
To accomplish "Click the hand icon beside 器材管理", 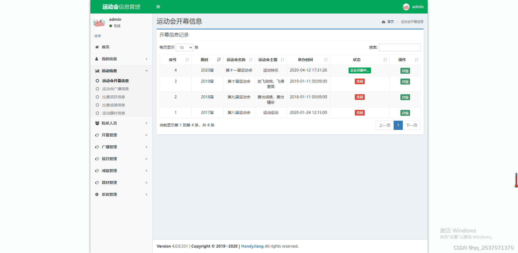I will (97, 183).
